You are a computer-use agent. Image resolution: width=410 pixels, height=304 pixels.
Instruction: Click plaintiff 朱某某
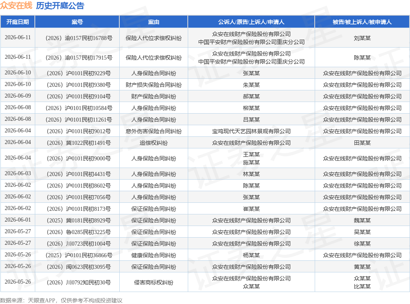[251, 85]
